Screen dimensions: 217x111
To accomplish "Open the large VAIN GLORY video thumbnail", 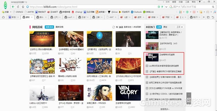I will pyautogui.click(x=128, y=93).
